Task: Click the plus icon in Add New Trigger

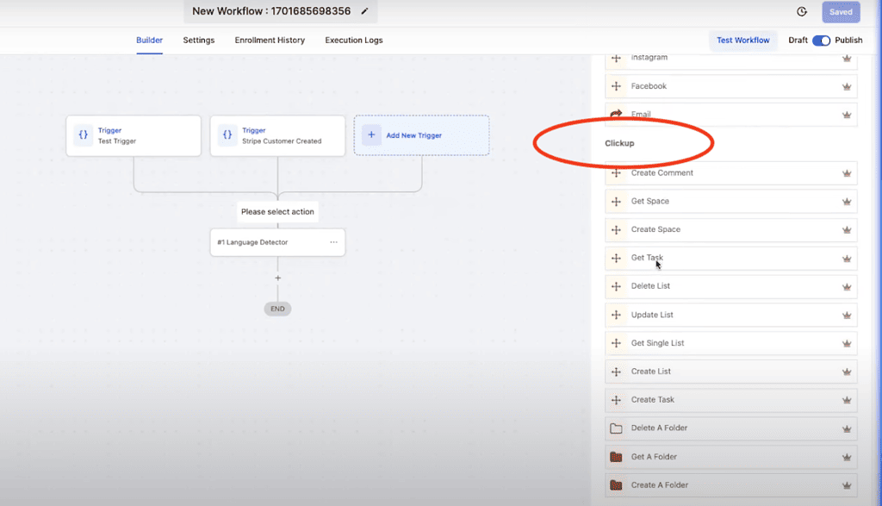Action: pos(371,135)
